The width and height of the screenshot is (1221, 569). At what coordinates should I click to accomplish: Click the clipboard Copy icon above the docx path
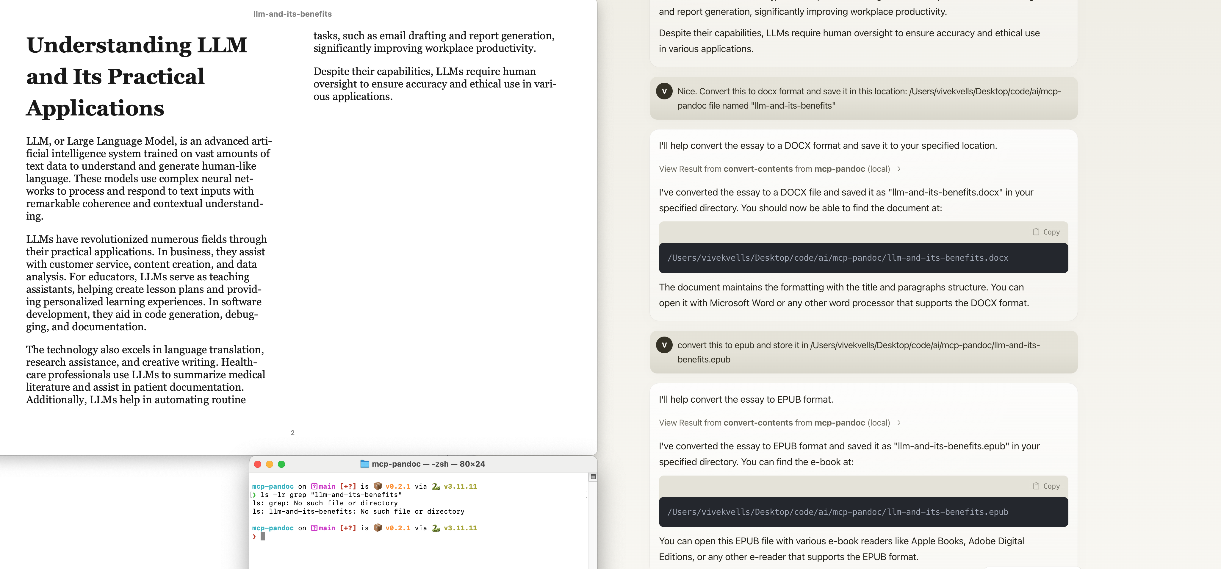click(x=1036, y=232)
